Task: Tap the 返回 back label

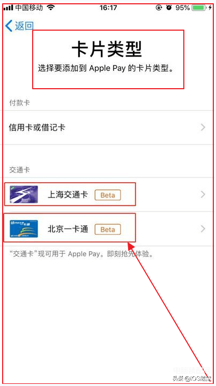Action: (24, 26)
